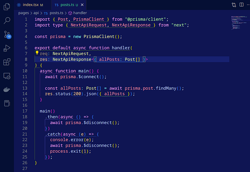Click the pages breadcrumb segment
Image resolution: width=250 pixels, height=172 pixels.
click(24, 13)
